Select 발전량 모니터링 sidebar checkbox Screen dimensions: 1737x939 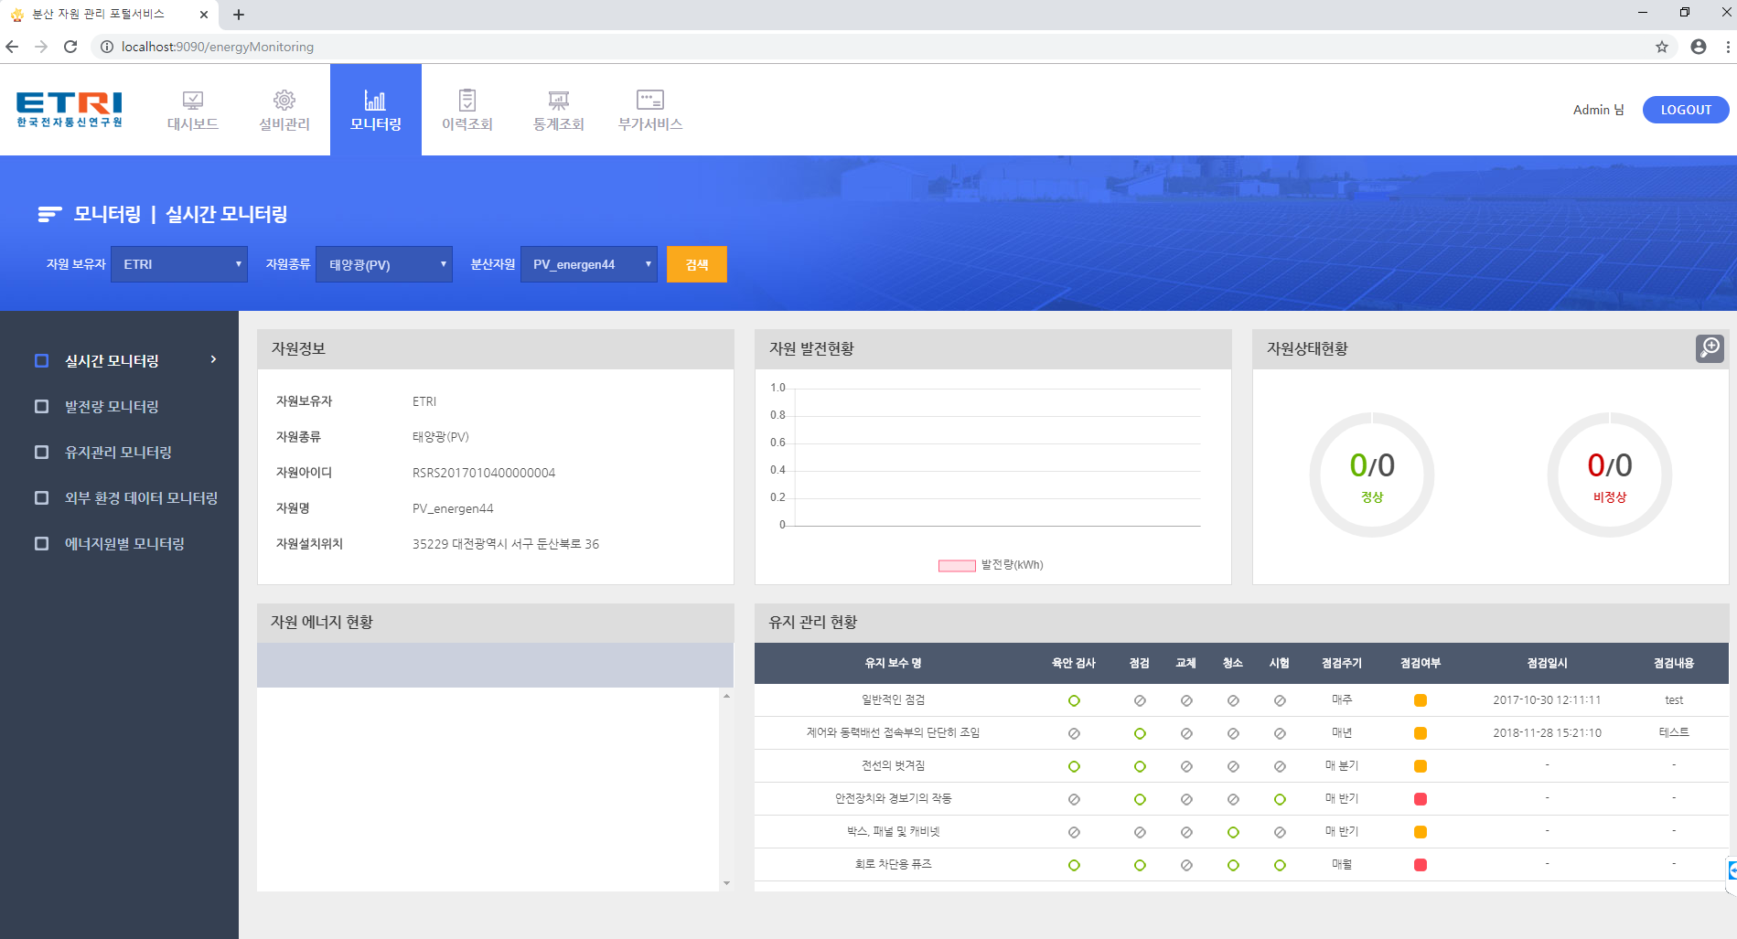pos(41,407)
